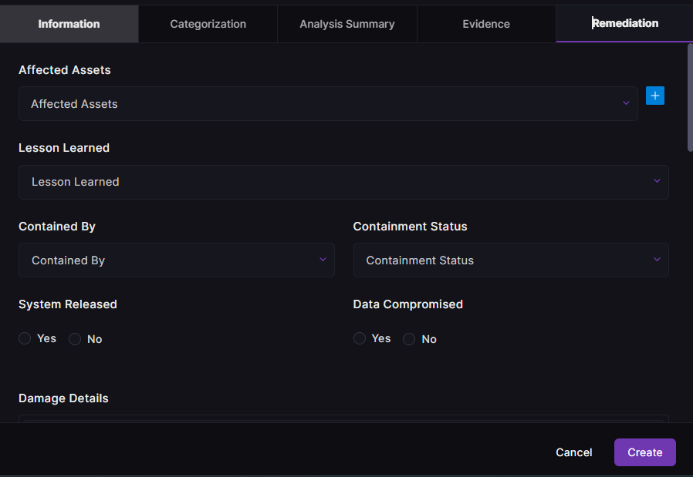Click the blue plus icon beside Affected Assets

[655, 96]
